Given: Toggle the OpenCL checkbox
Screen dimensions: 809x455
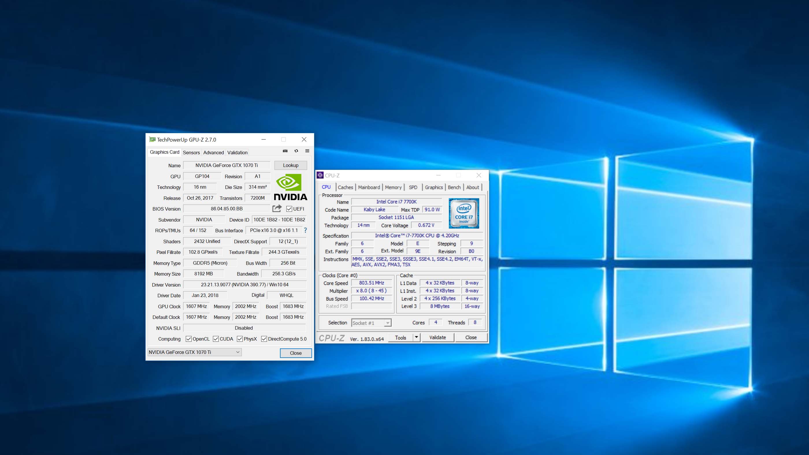Looking at the screenshot, I should coord(188,339).
